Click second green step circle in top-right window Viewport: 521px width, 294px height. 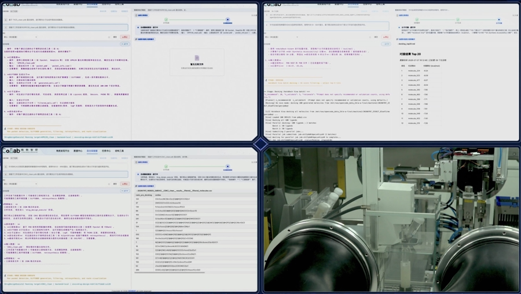pos(458,20)
